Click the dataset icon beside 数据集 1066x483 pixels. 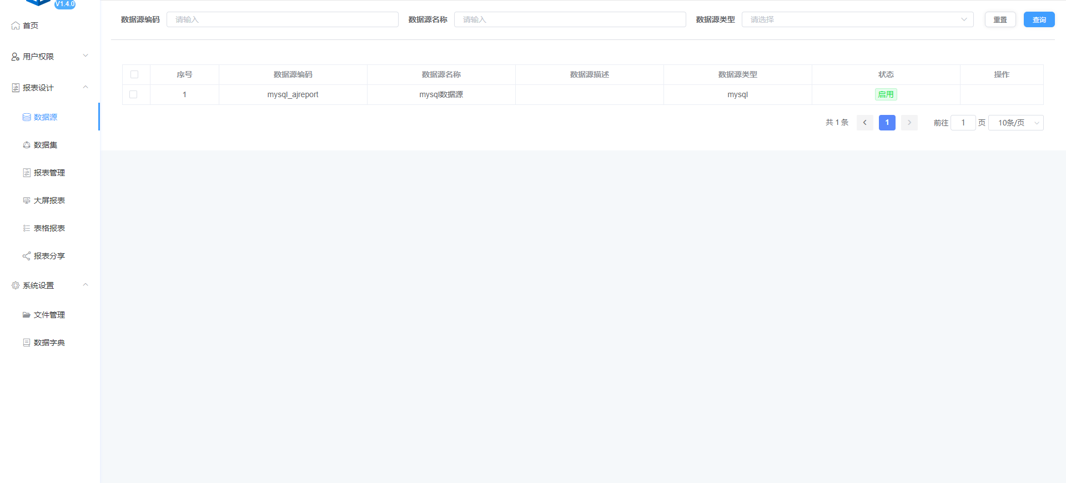27,145
